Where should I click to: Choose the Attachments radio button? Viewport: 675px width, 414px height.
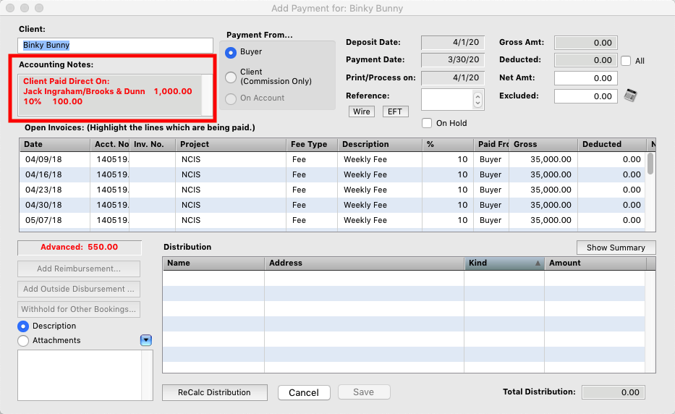tap(23, 341)
